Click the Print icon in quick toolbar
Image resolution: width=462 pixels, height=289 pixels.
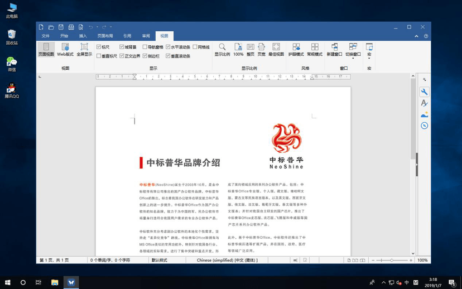[x=71, y=27]
